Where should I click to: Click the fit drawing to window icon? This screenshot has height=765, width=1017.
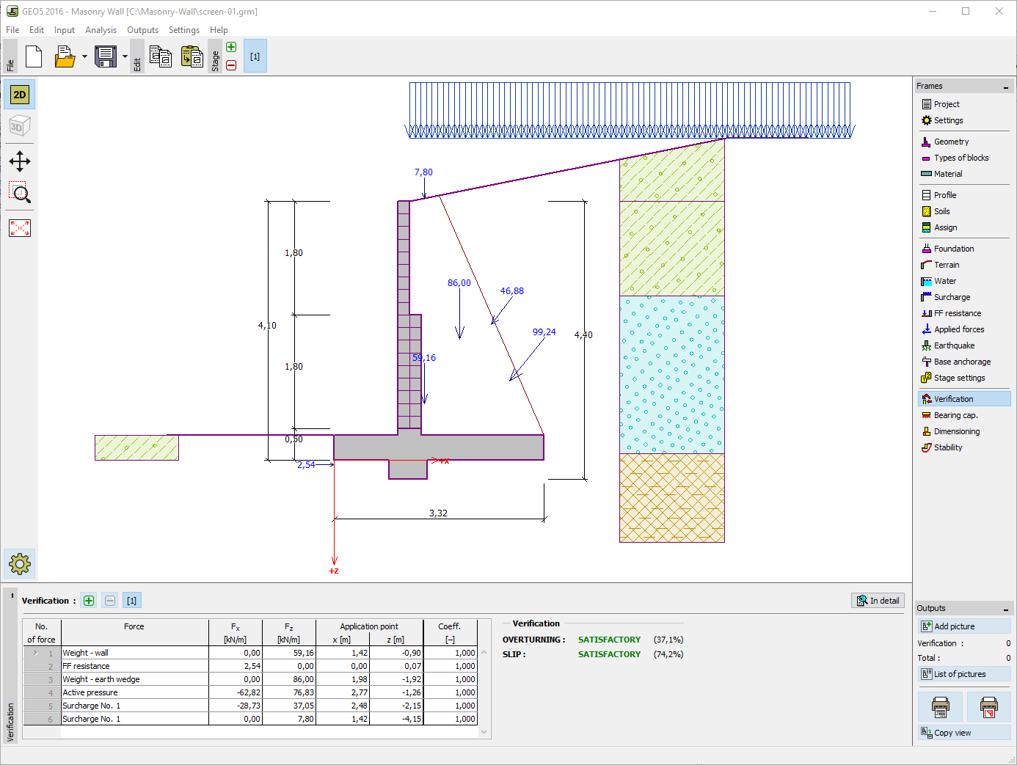[20, 228]
